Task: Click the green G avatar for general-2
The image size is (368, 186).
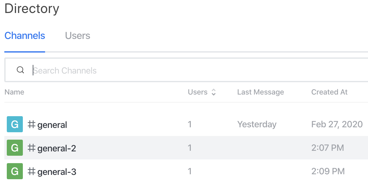Action: (x=15, y=148)
